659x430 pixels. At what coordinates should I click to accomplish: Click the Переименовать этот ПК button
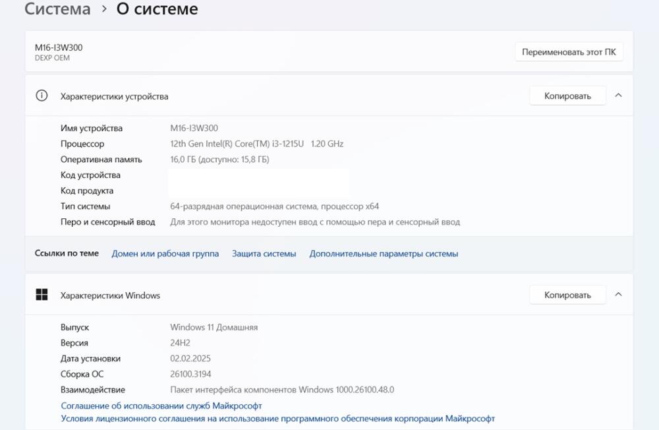tap(569, 52)
